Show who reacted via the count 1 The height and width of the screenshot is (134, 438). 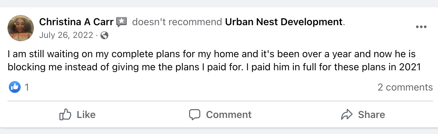click(27, 87)
